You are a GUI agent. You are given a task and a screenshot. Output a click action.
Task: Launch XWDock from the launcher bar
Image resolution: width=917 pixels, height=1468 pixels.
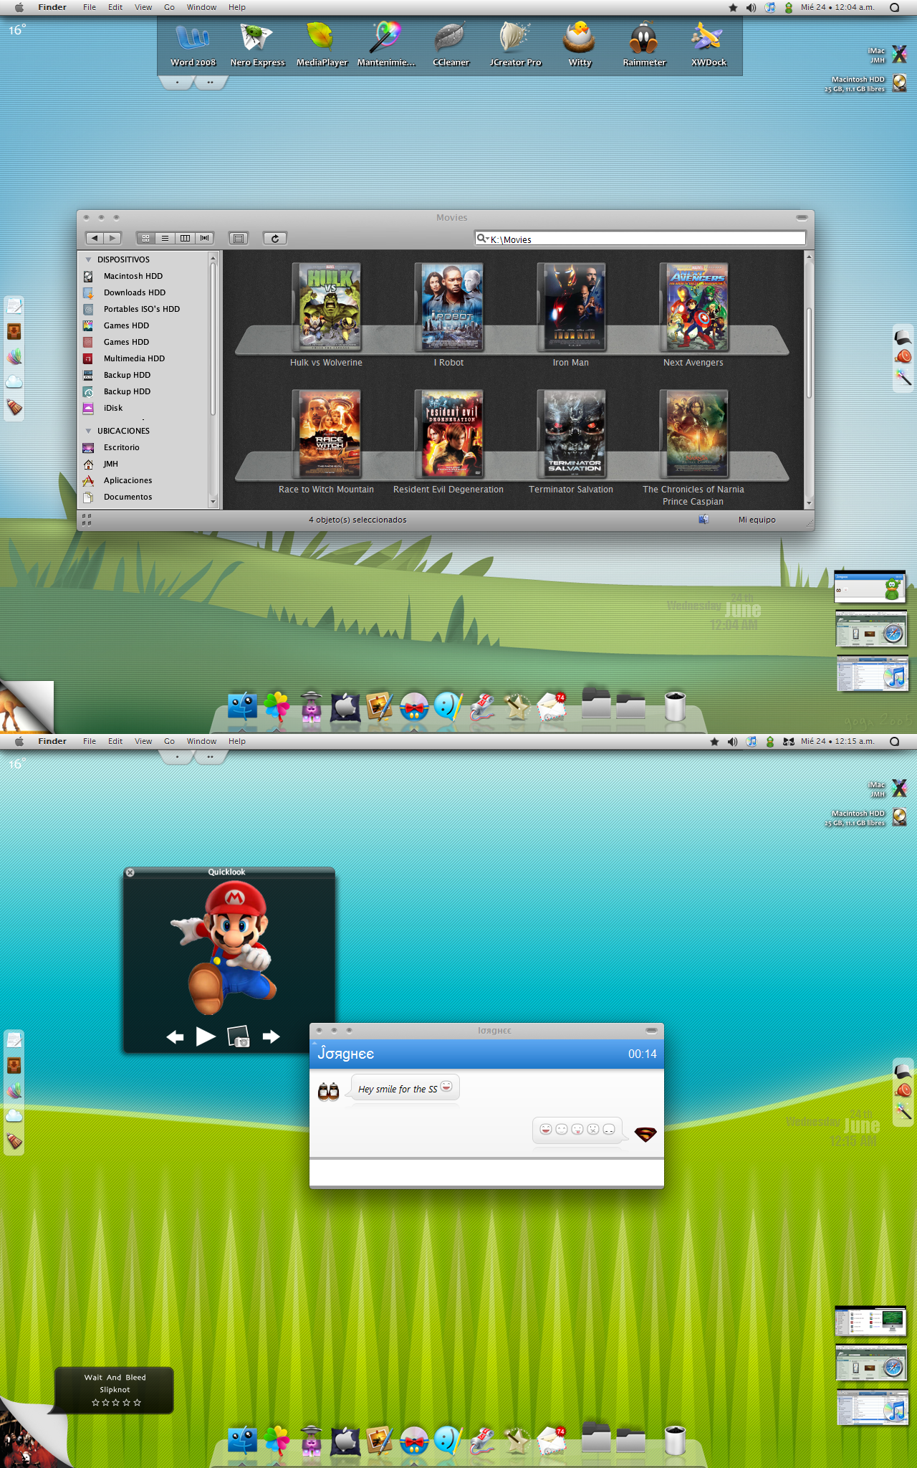709,44
